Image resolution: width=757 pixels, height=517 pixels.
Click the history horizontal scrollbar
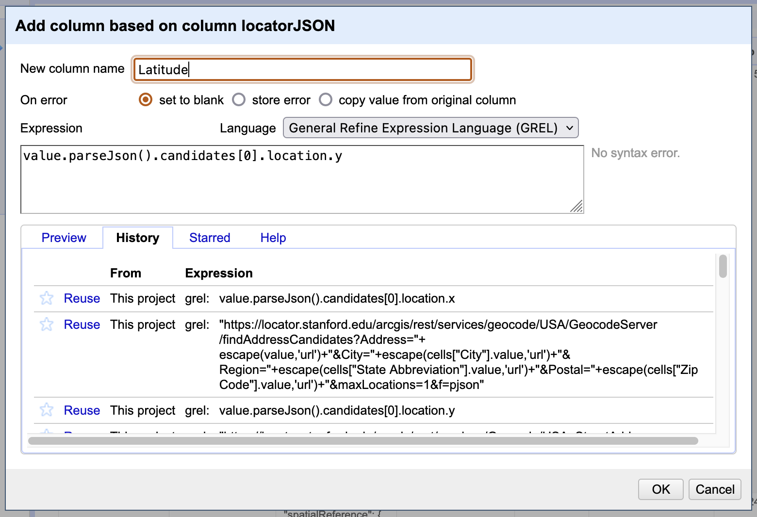363,441
